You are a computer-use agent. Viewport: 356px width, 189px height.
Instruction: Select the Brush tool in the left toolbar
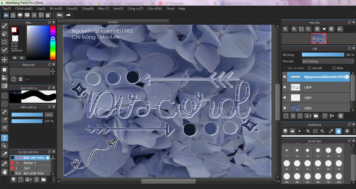[x=4, y=26]
